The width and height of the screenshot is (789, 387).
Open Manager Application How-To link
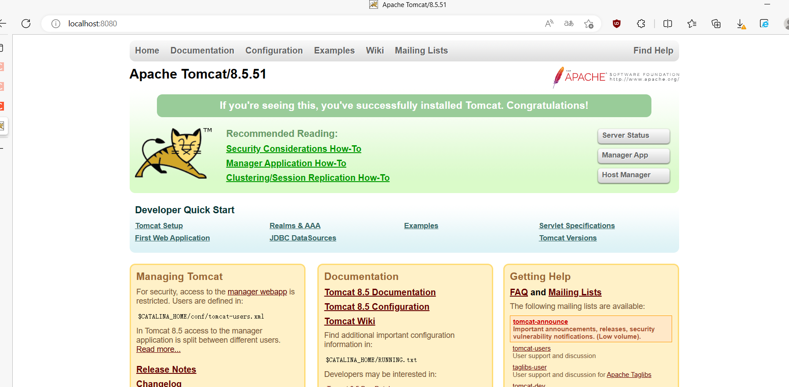(x=286, y=163)
